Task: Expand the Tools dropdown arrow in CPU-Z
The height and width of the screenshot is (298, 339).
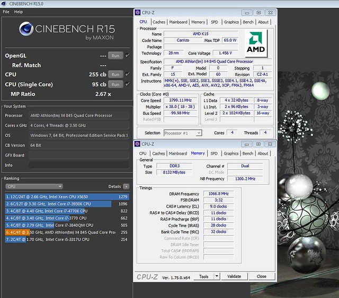Action: click(217, 276)
